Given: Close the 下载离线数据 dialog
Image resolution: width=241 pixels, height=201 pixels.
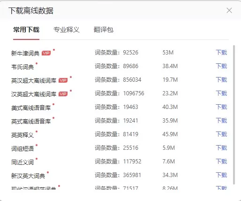Looking at the screenshot, I should click(x=229, y=11).
